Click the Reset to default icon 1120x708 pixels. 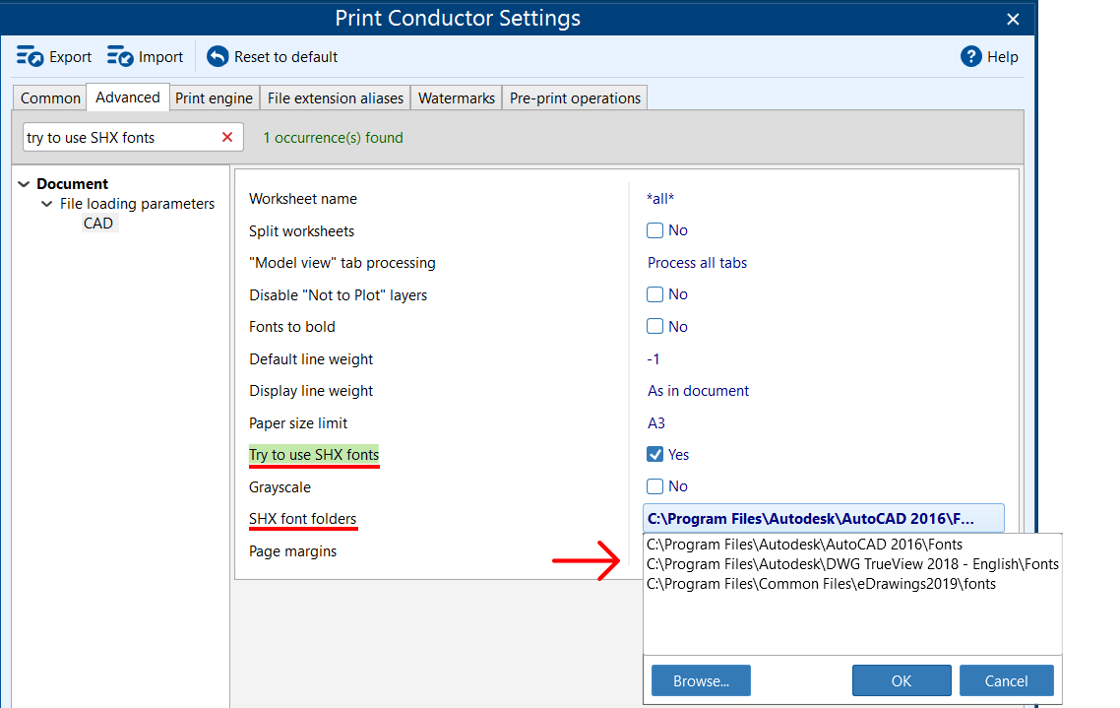(x=218, y=57)
